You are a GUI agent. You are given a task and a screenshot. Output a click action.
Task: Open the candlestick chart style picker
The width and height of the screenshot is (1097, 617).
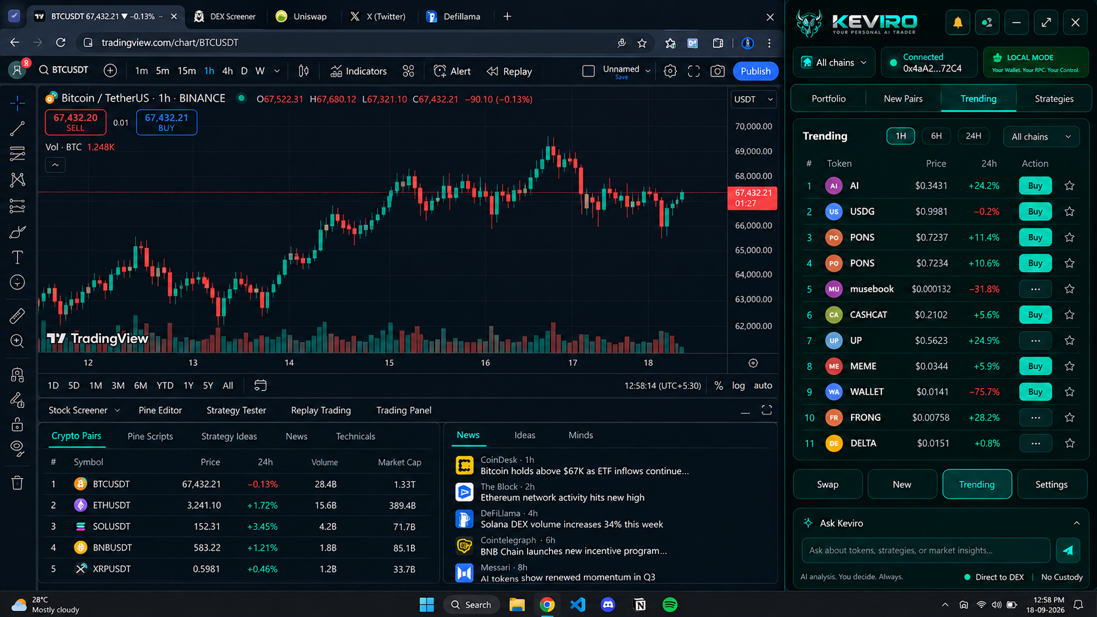click(304, 71)
